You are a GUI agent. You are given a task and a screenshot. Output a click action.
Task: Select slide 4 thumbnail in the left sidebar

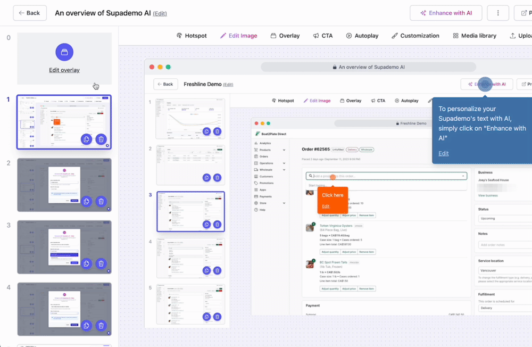tap(64, 309)
